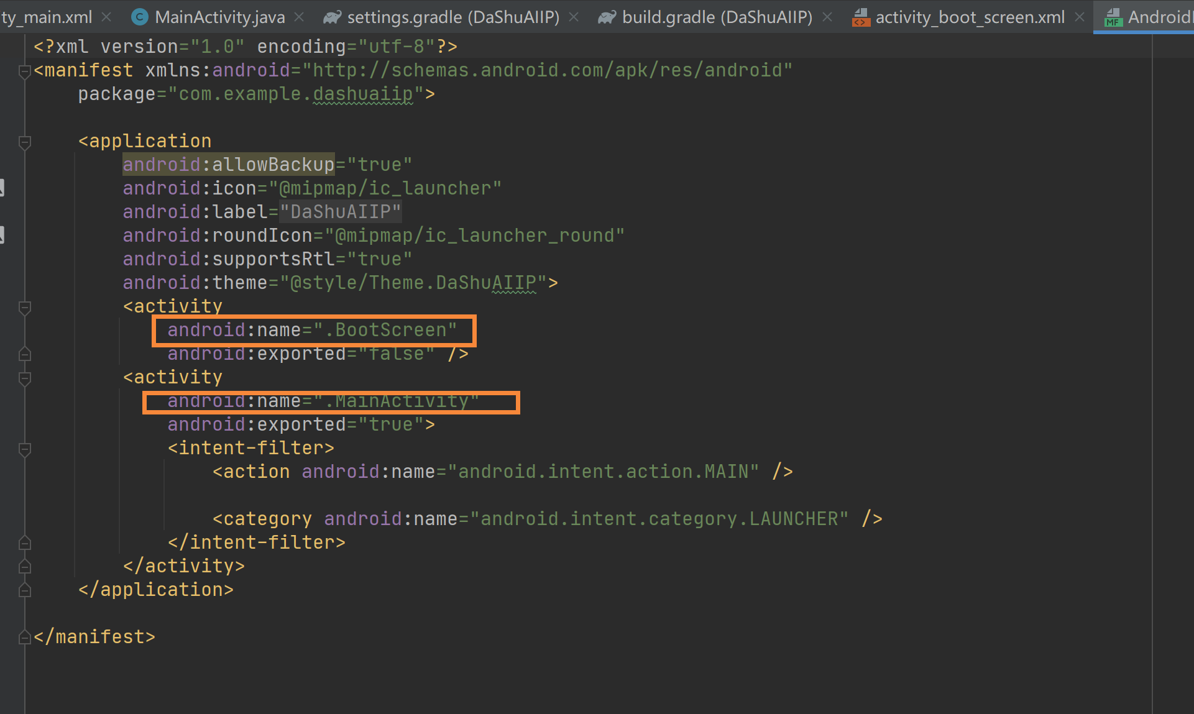
Task: Collapse the second activity tag fold marker
Action: tap(25, 378)
